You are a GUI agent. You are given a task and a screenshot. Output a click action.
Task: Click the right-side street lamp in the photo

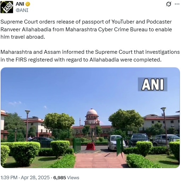pyautogui.click(x=164, y=127)
